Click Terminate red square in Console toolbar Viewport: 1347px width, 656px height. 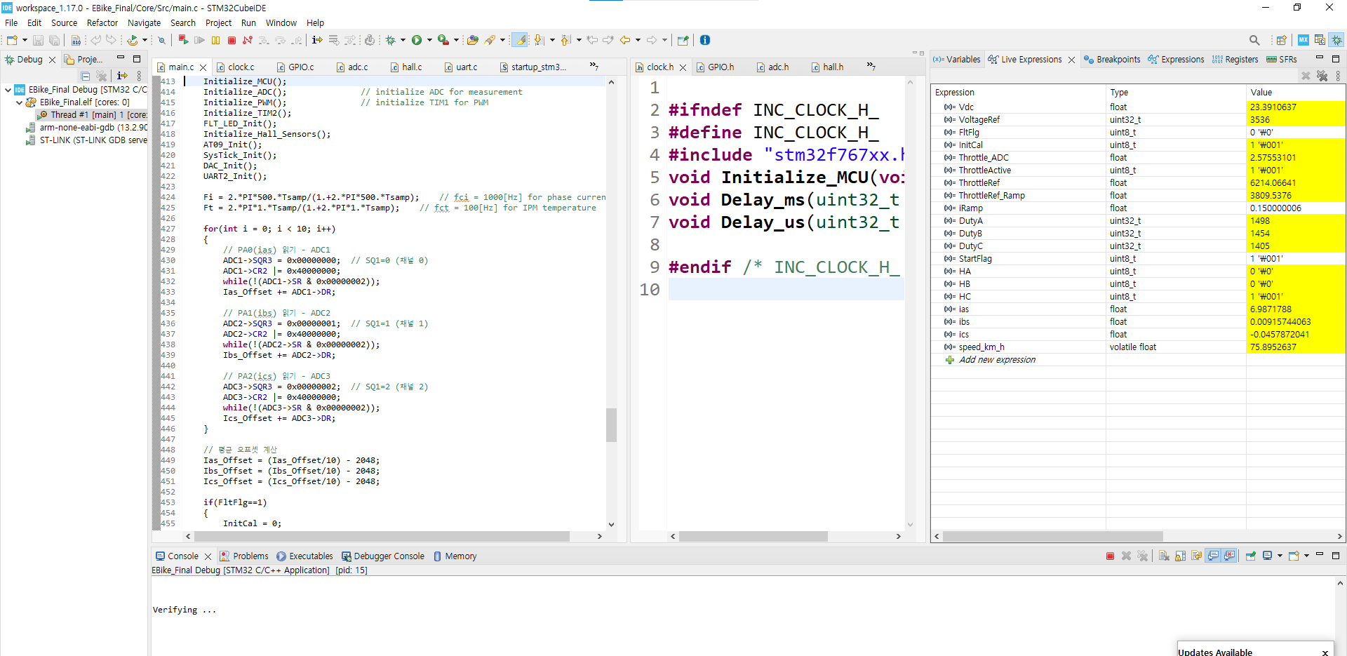(1110, 556)
